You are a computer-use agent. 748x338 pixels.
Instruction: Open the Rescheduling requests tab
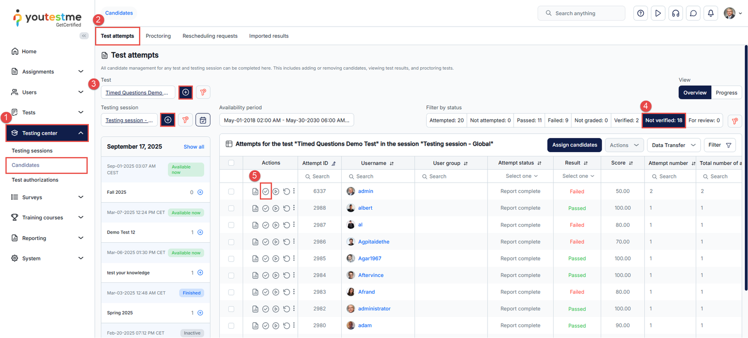tap(210, 36)
